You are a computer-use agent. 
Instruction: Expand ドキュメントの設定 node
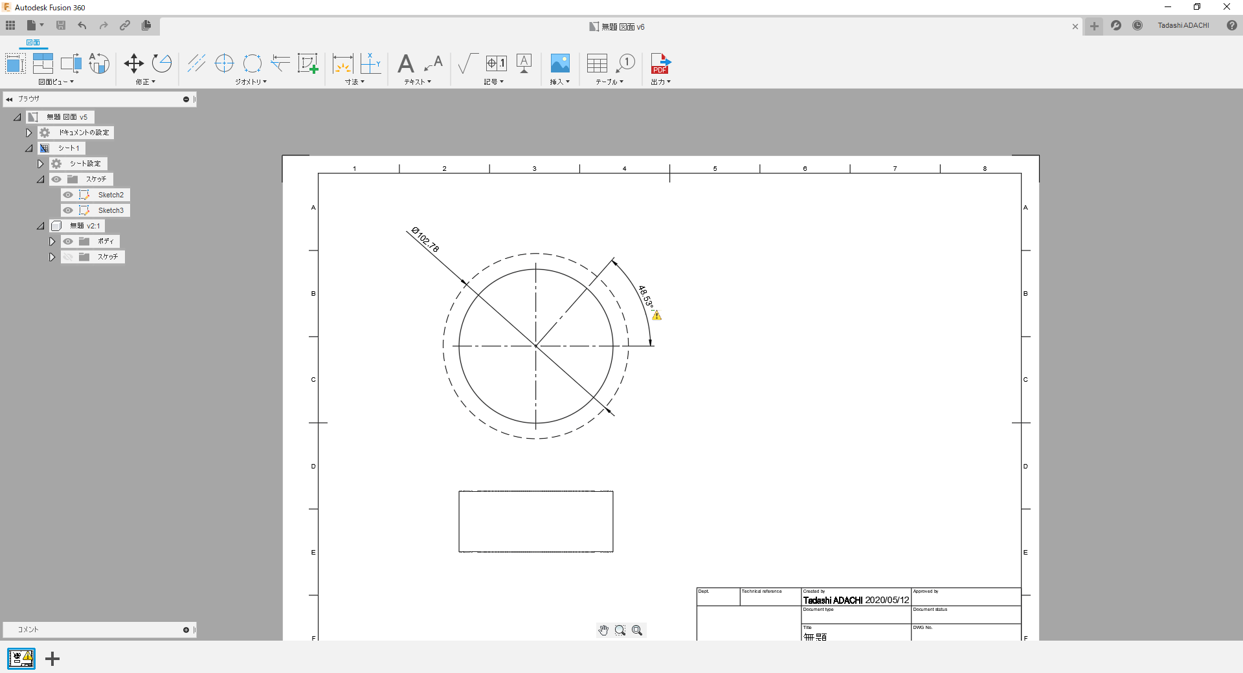(28, 133)
